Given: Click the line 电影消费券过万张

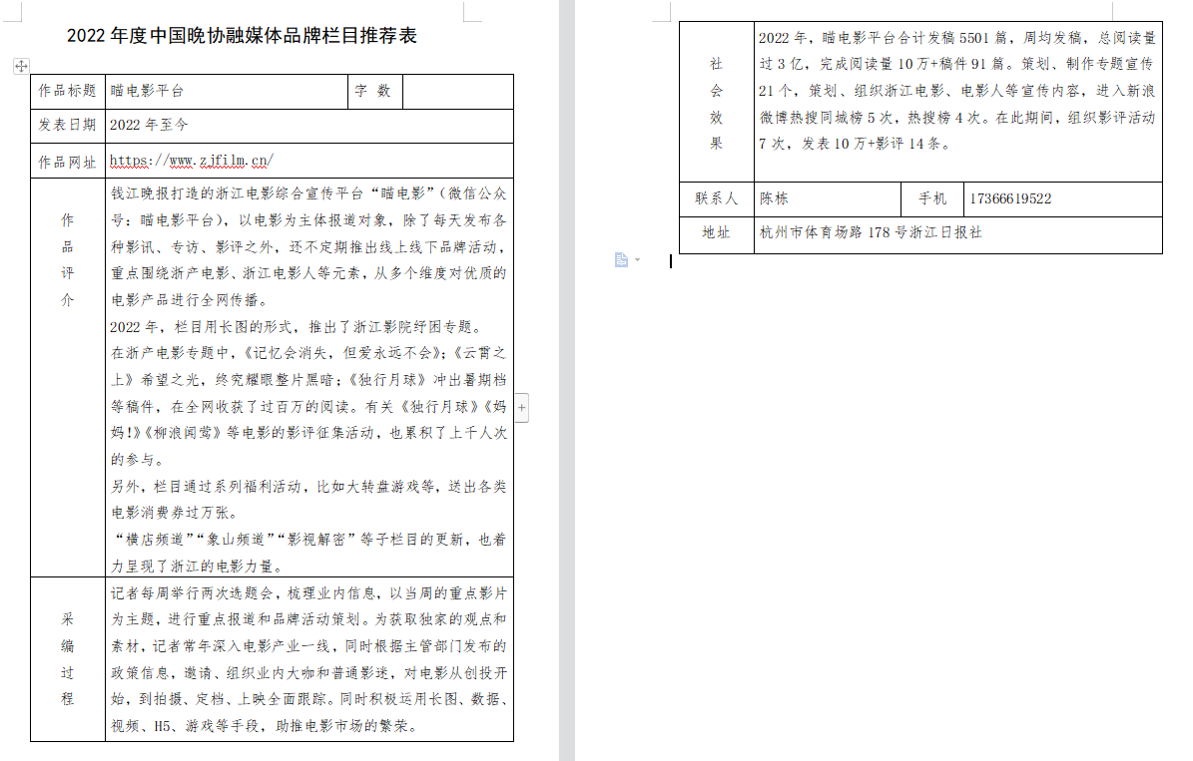Looking at the screenshot, I should pyautogui.click(x=176, y=514).
